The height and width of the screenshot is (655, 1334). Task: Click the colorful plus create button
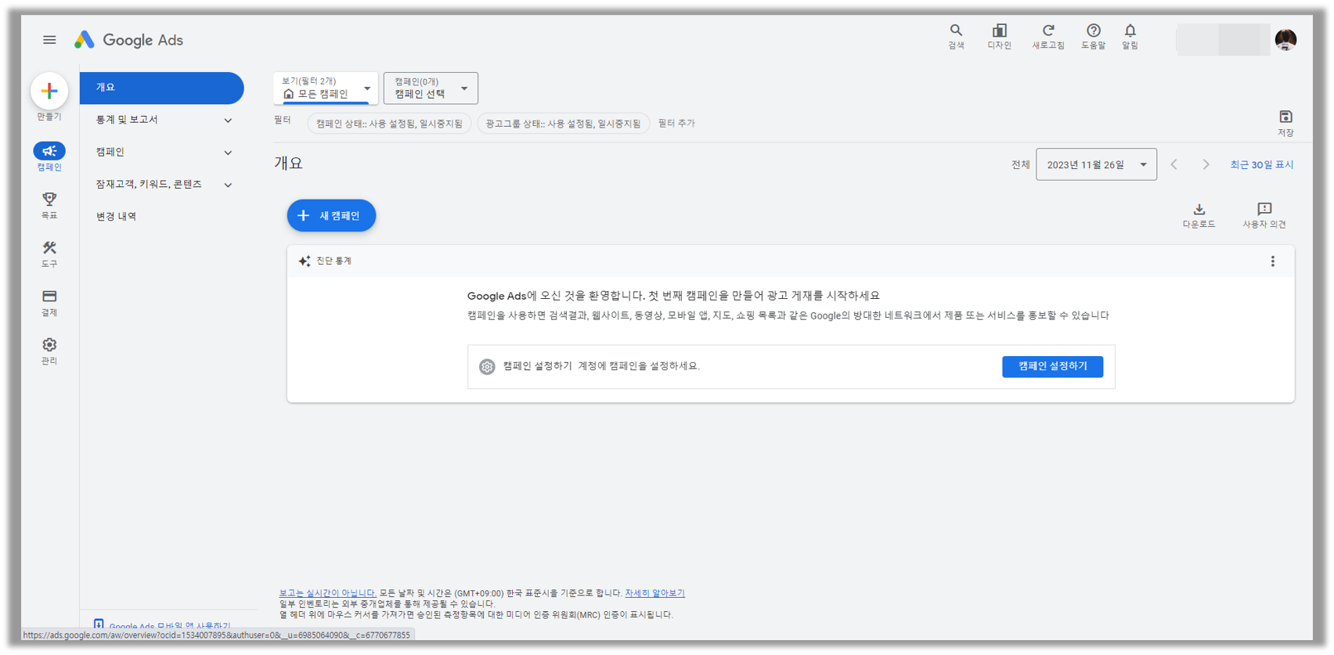click(x=49, y=91)
